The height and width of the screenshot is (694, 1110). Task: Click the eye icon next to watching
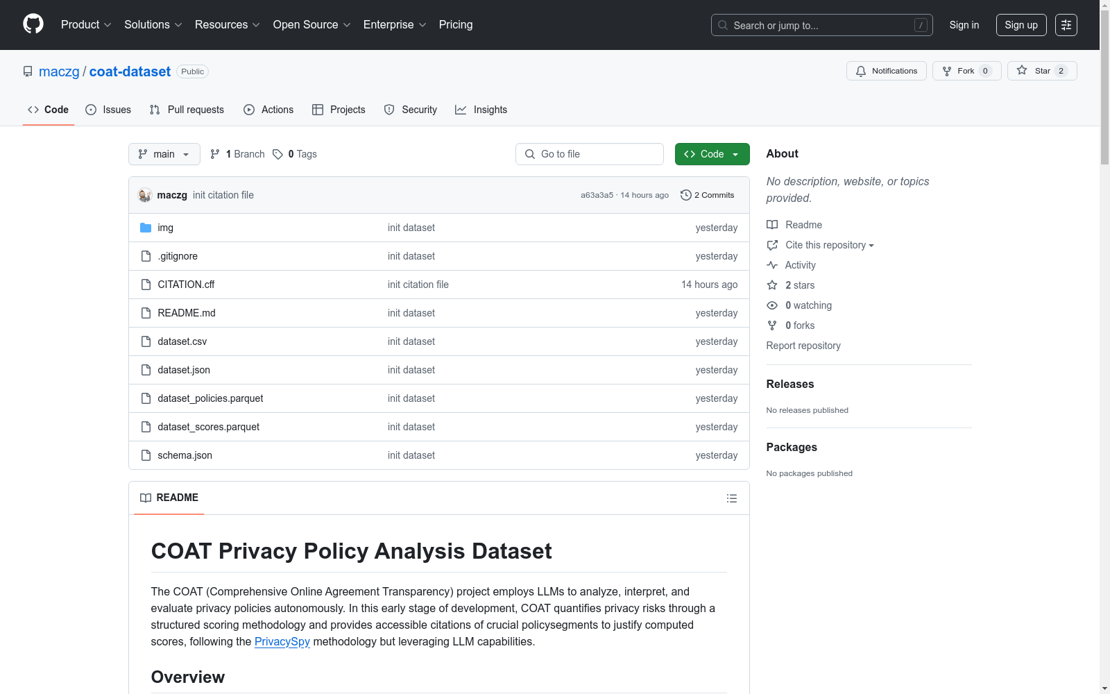click(772, 305)
